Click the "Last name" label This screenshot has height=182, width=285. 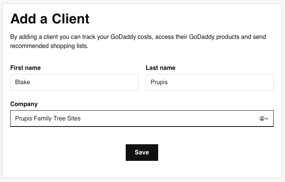coord(160,68)
